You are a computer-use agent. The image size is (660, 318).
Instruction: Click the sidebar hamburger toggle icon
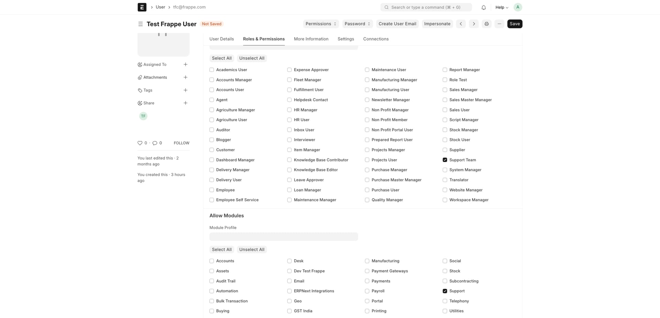point(140,24)
